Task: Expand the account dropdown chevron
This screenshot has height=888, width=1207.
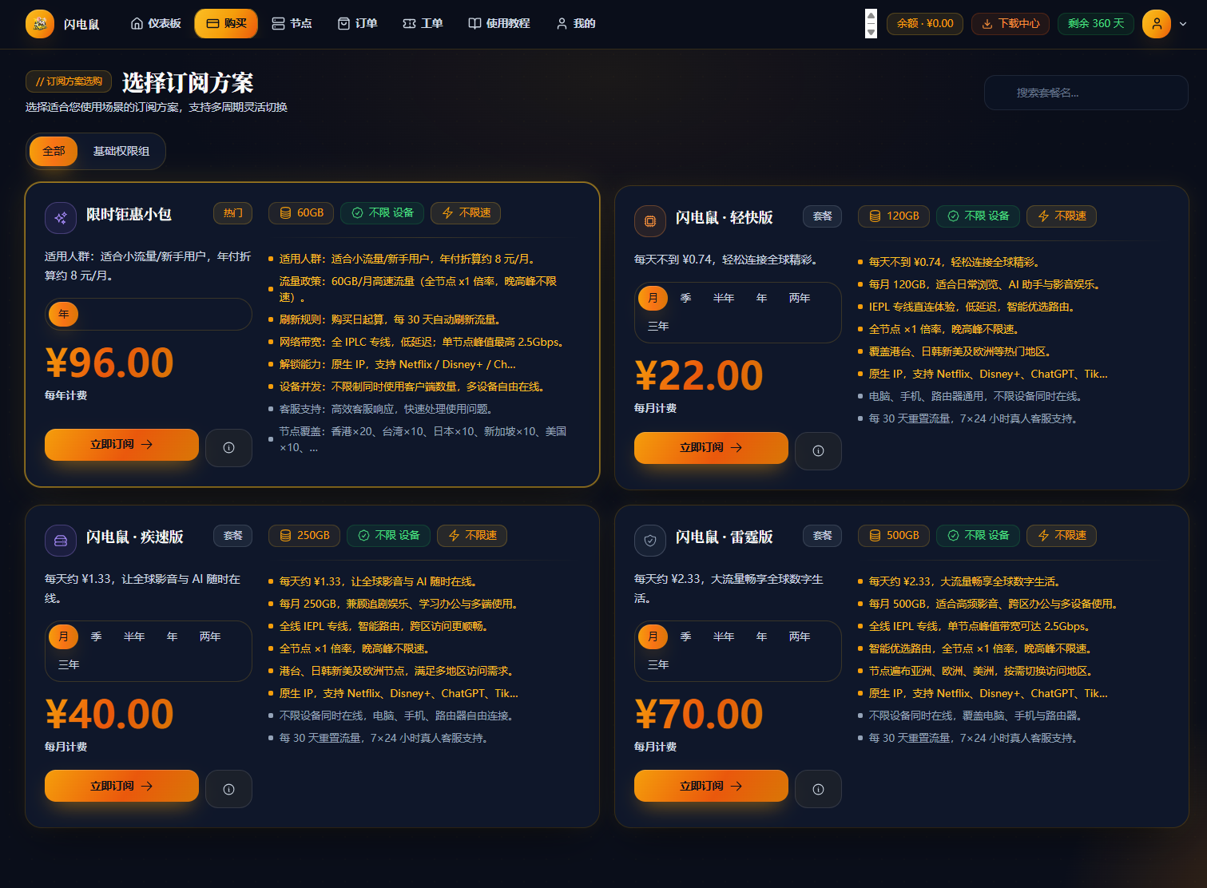Action: coord(1183,24)
